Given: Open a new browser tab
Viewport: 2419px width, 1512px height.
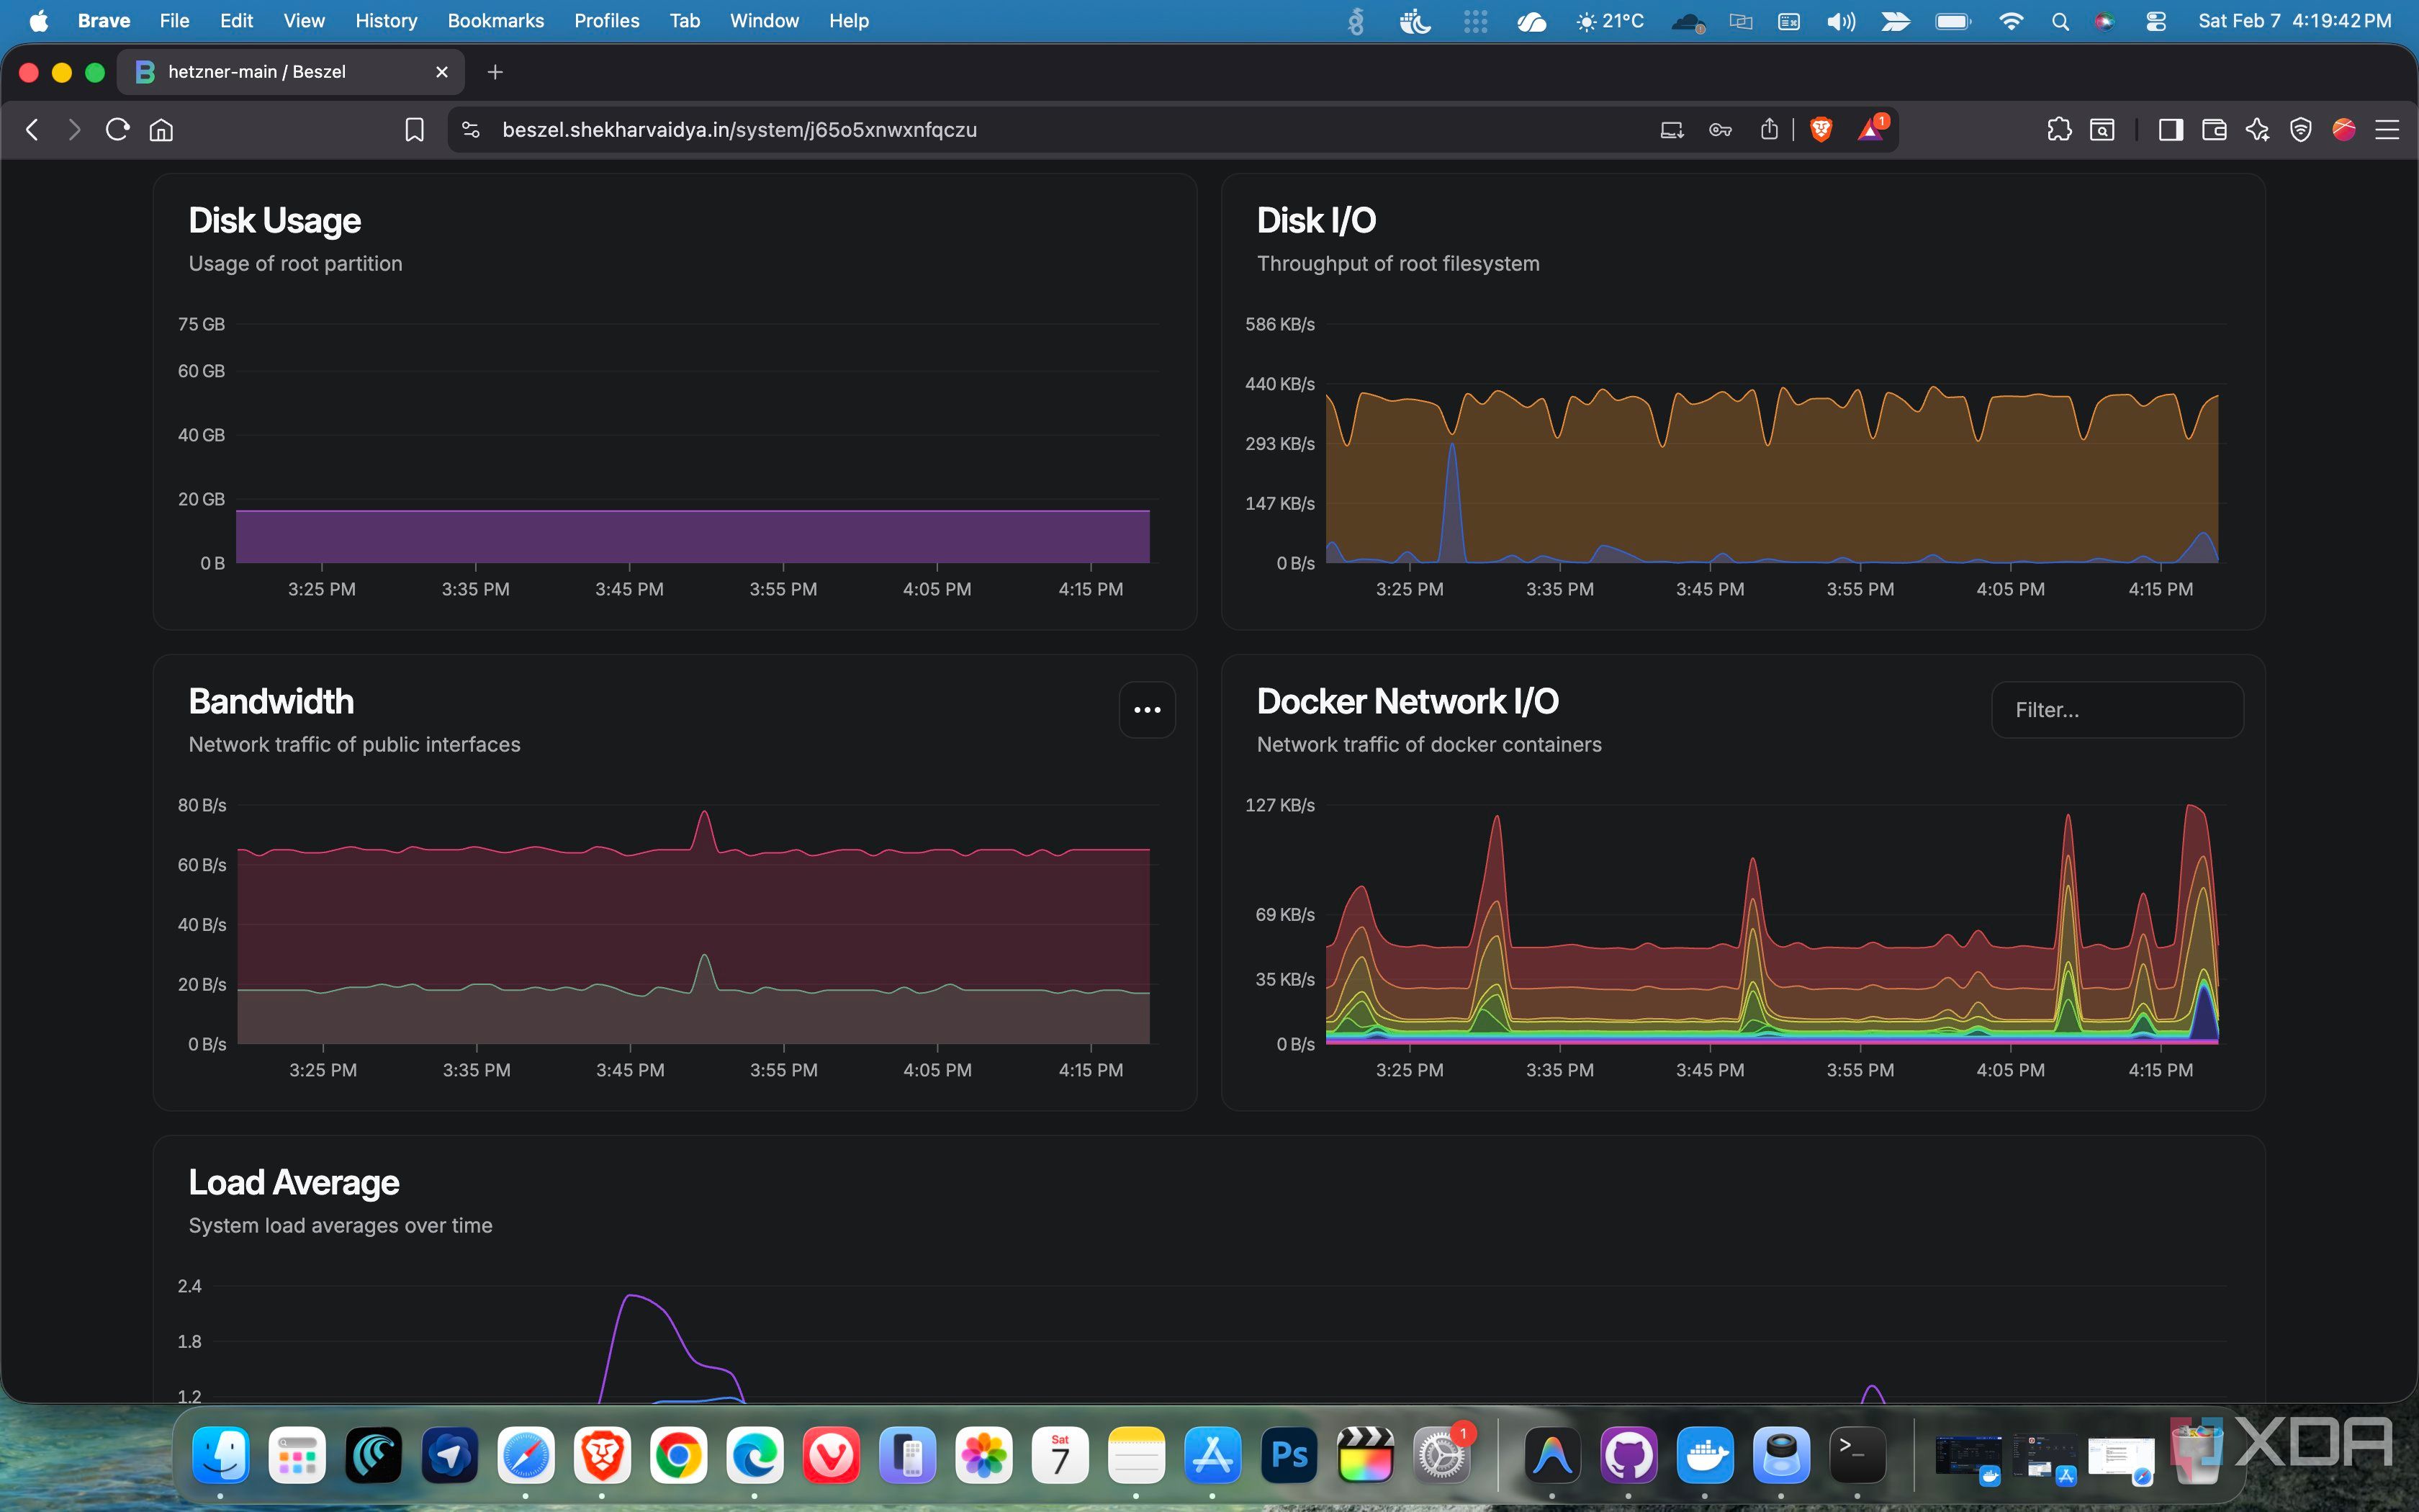Looking at the screenshot, I should tap(495, 72).
